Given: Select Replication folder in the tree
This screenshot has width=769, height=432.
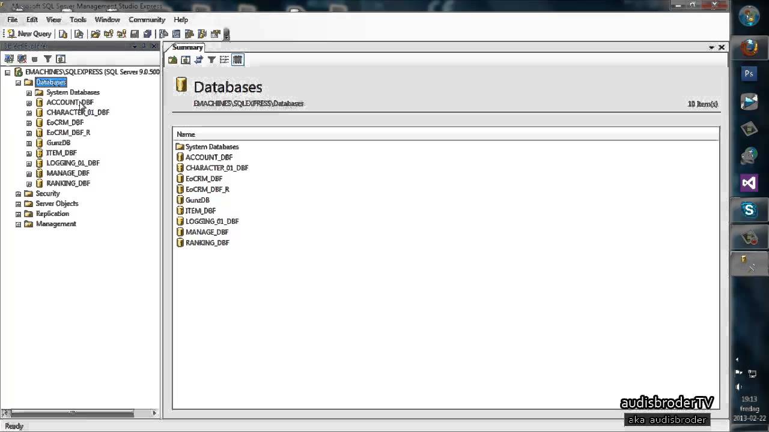Looking at the screenshot, I should pos(52,214).
